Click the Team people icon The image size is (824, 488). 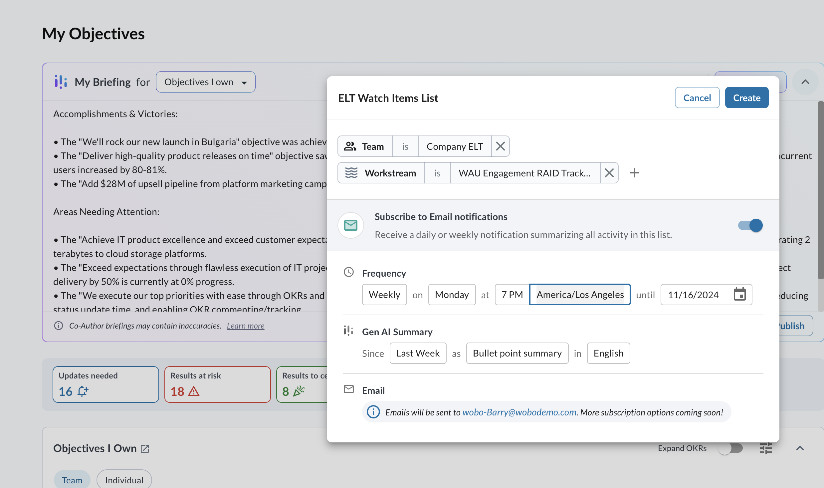click(x=350, y=146)
